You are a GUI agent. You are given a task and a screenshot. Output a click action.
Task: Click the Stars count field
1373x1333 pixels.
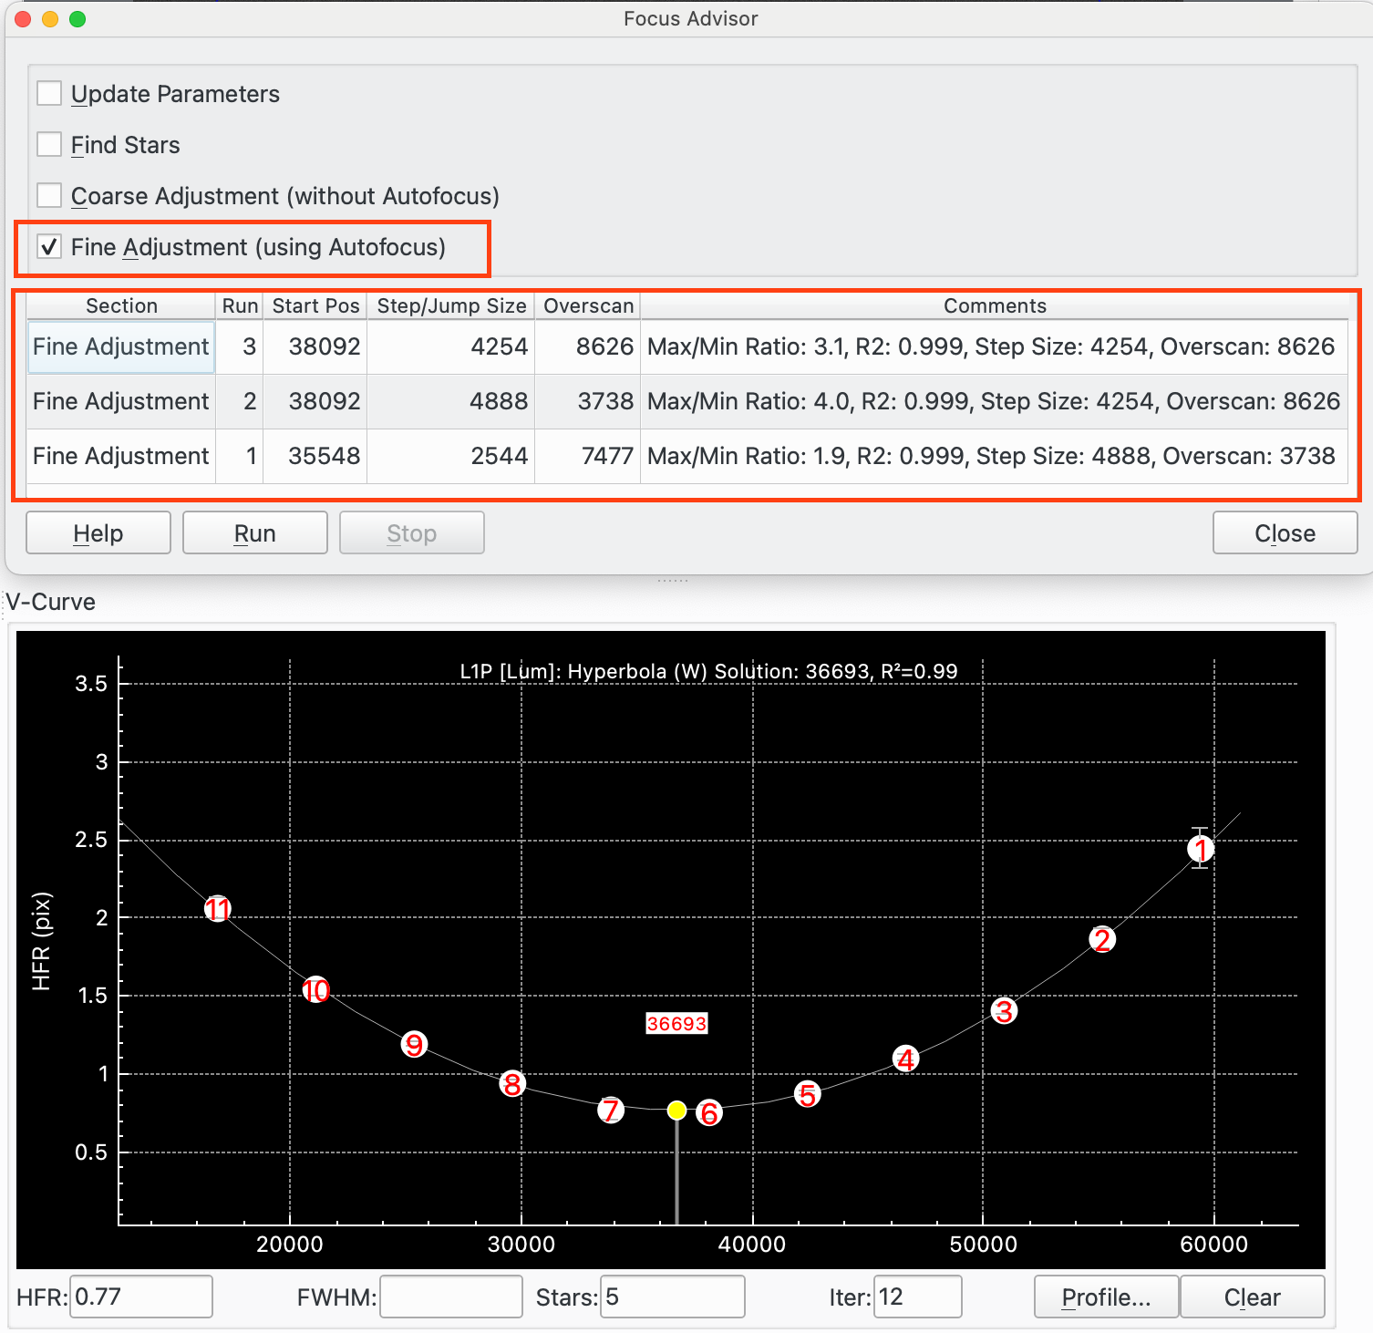click(673, 1297)
